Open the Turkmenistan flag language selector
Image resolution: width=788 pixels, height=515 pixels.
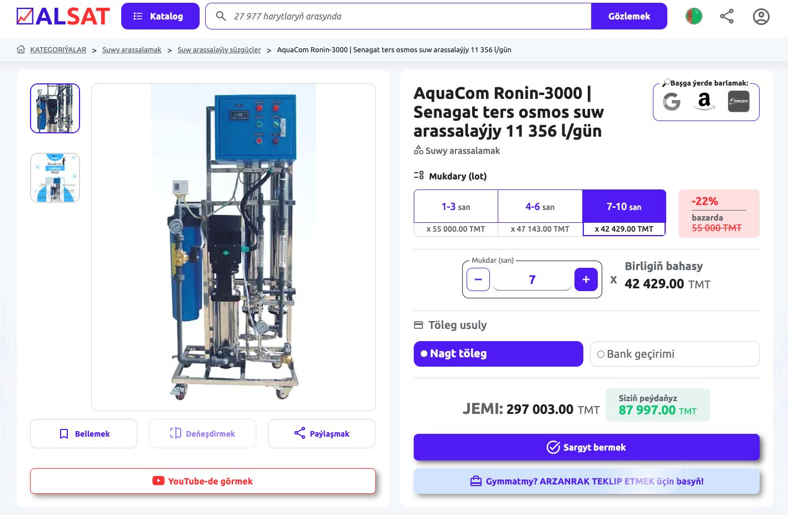point(693,16)
